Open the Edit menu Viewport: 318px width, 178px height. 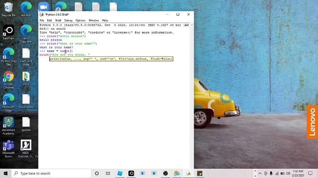coord(49,20)
